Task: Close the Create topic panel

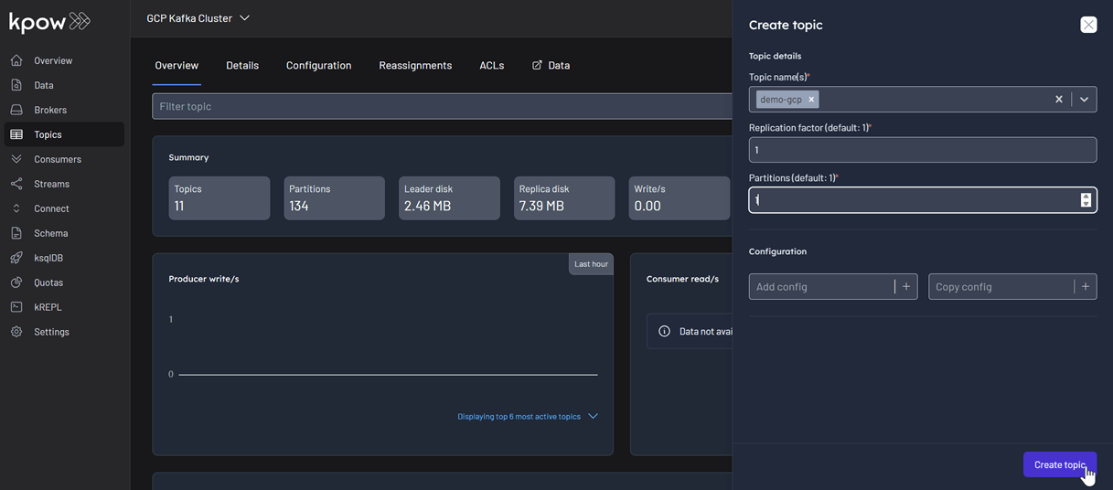Action: coord(1088,25)
